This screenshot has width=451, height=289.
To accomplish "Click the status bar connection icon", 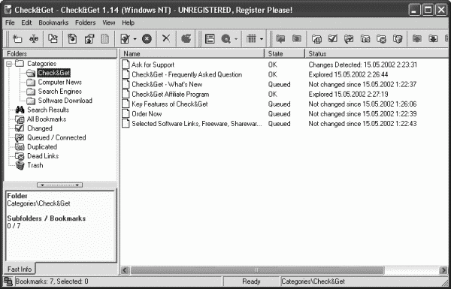I will pos(8,281).
